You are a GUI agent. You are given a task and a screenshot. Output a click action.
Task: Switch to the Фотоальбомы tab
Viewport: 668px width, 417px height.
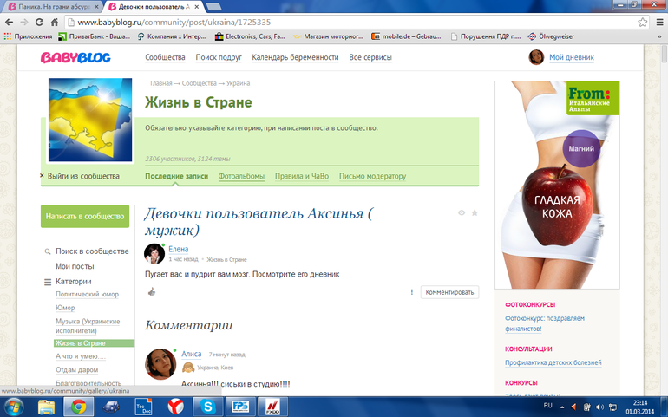click(241, 176)
